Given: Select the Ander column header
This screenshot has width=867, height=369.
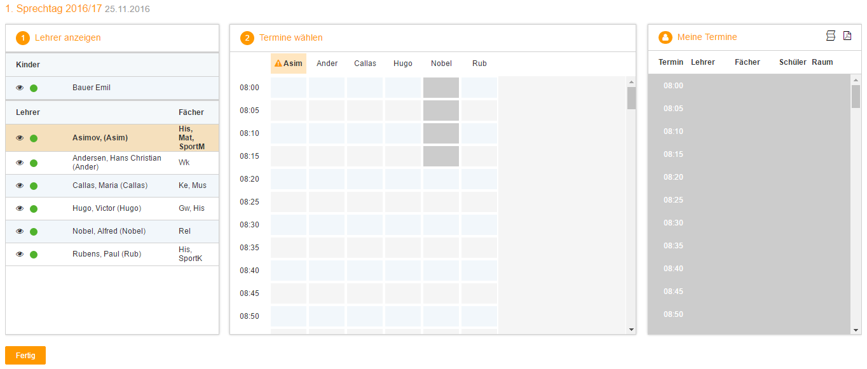Looking at the screenshot, I should [x=327, y=64].
